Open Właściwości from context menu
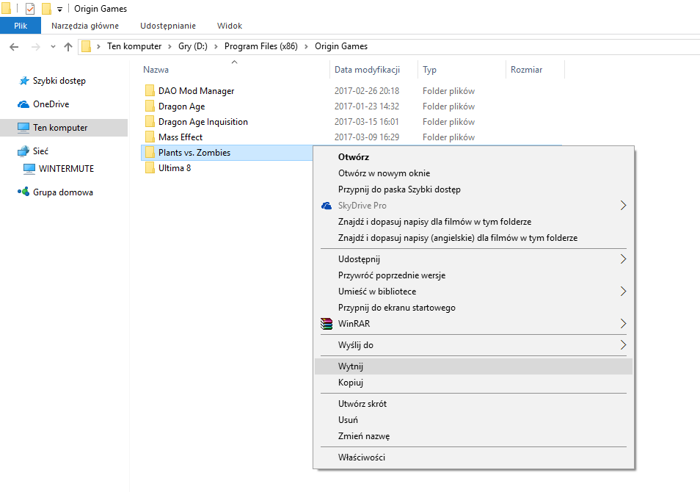The image size is (700, 492). tap(474, 457)
